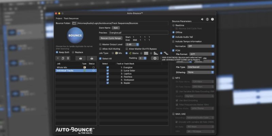Enable Allow AUX Muting checkbox
The image size is (272, 136).
pos(100,49)
